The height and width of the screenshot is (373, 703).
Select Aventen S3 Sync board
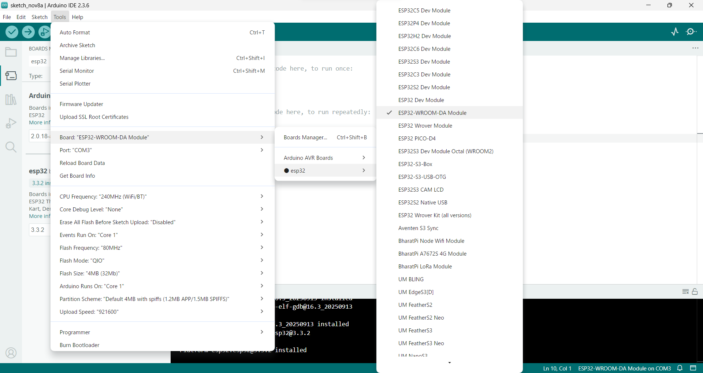[x=450, y=228]
